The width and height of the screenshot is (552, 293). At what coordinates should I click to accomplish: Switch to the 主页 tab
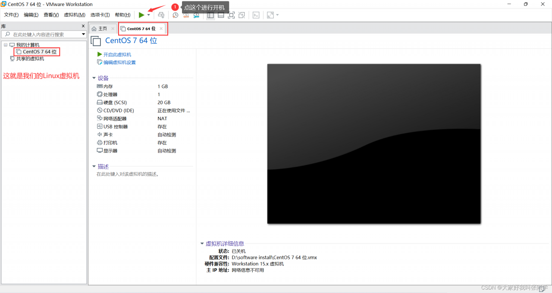(103, 28)
